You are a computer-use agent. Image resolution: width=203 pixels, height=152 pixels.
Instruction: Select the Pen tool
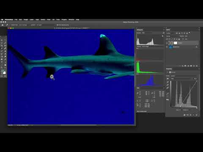tap(5, 60)
